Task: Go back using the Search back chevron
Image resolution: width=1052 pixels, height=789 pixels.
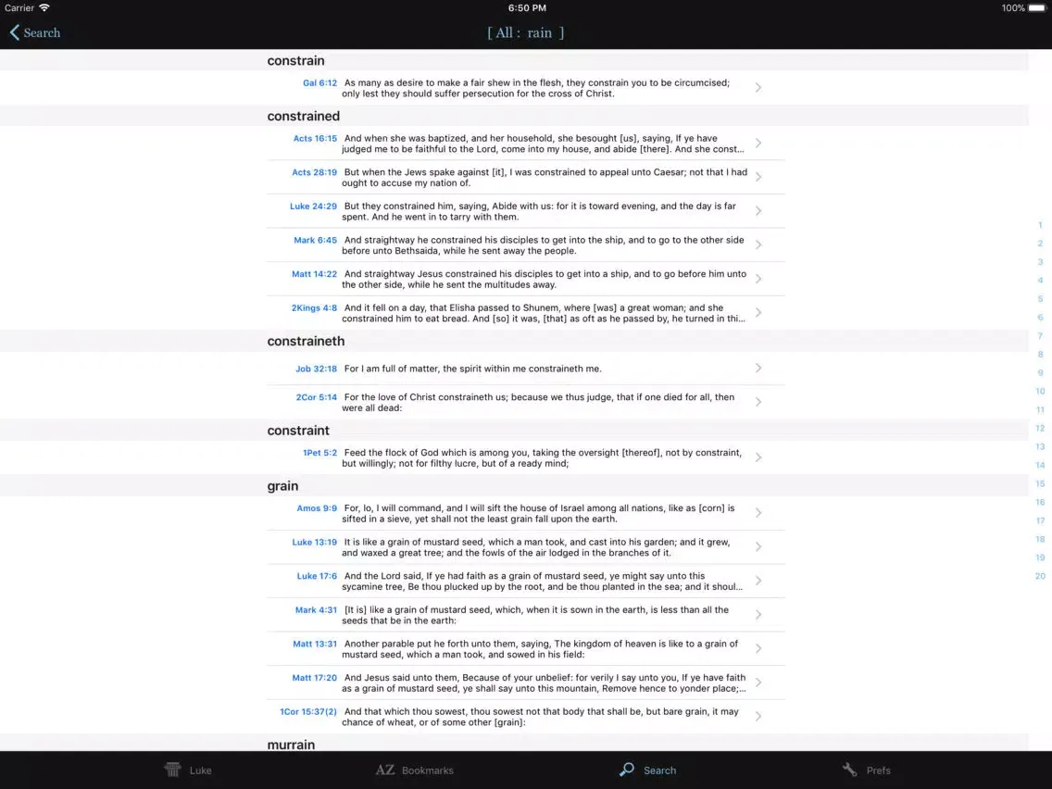Action: click(x=14, y=33)
